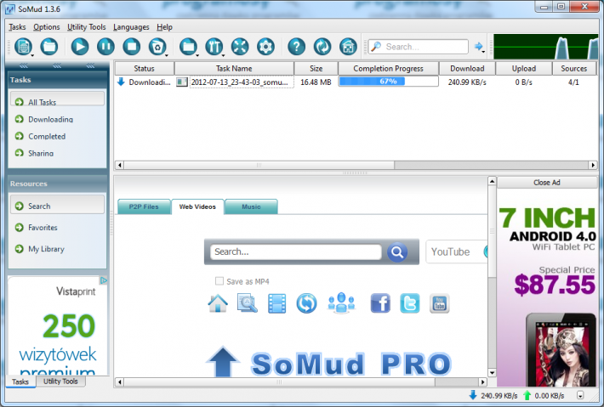Screen dimensions: 604x407
Task: Go to web videos Home icon
Action: (218, 303)
